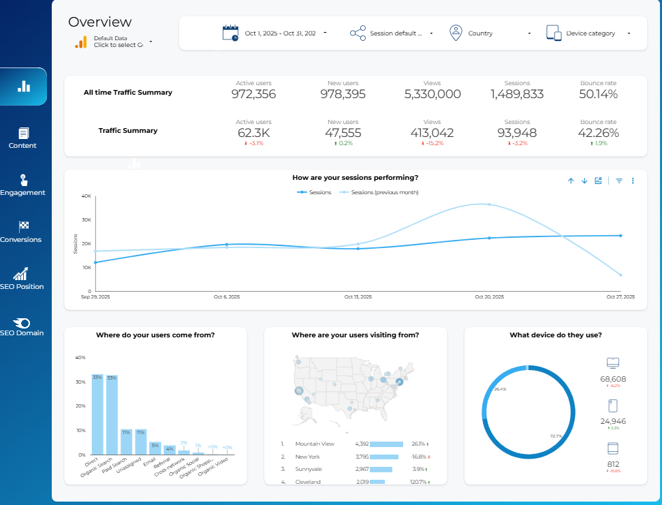This screenshot has height=505, width=662.
Task: Click the Conversions checkered-flag icon
Action: [x=22, y=226]
